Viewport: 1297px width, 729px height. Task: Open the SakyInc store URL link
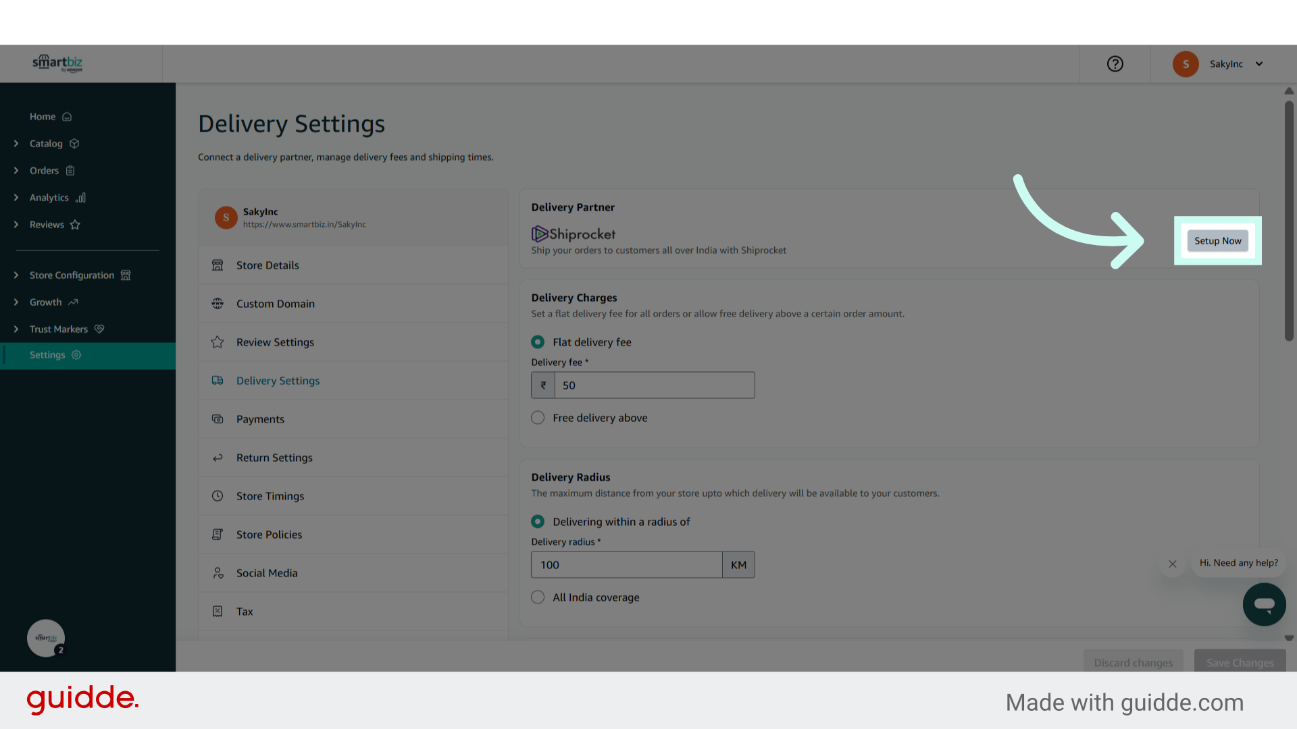coord(304,225)
